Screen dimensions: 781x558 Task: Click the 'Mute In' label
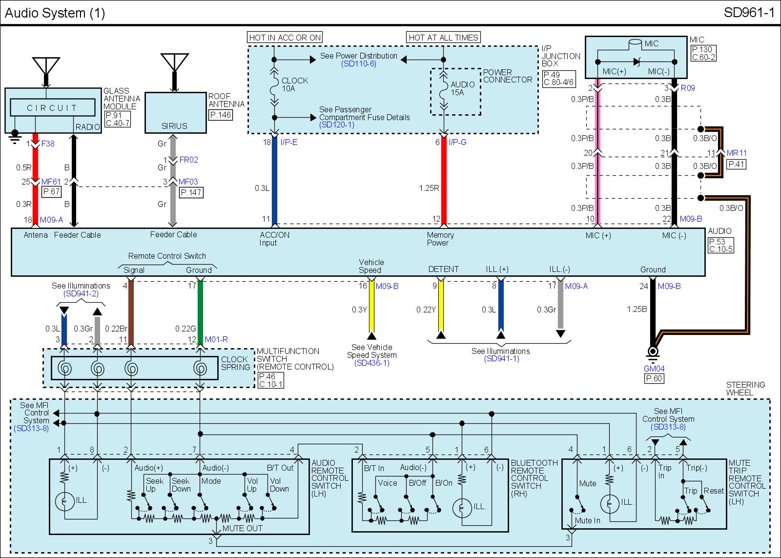pos(587,520)
